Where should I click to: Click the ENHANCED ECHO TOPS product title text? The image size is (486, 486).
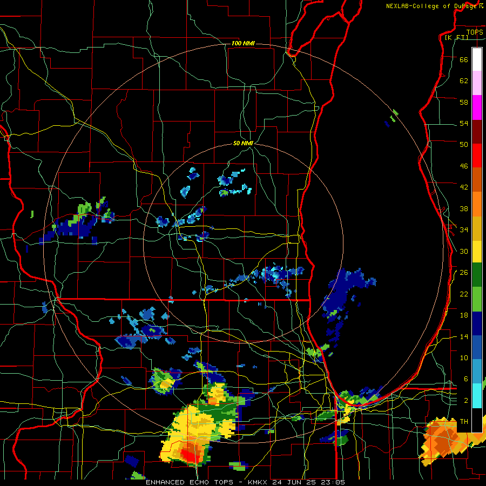tap(190, 482)
